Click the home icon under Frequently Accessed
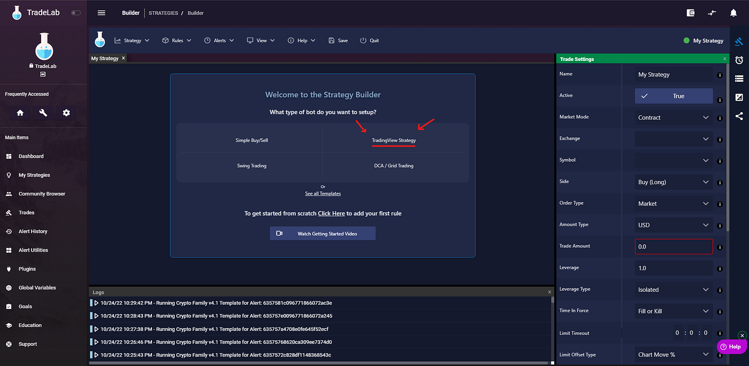 (20, 113)
